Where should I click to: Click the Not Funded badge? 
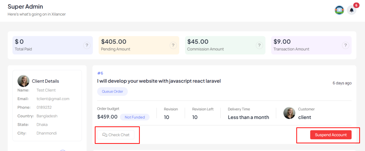[x=135, y=117]
